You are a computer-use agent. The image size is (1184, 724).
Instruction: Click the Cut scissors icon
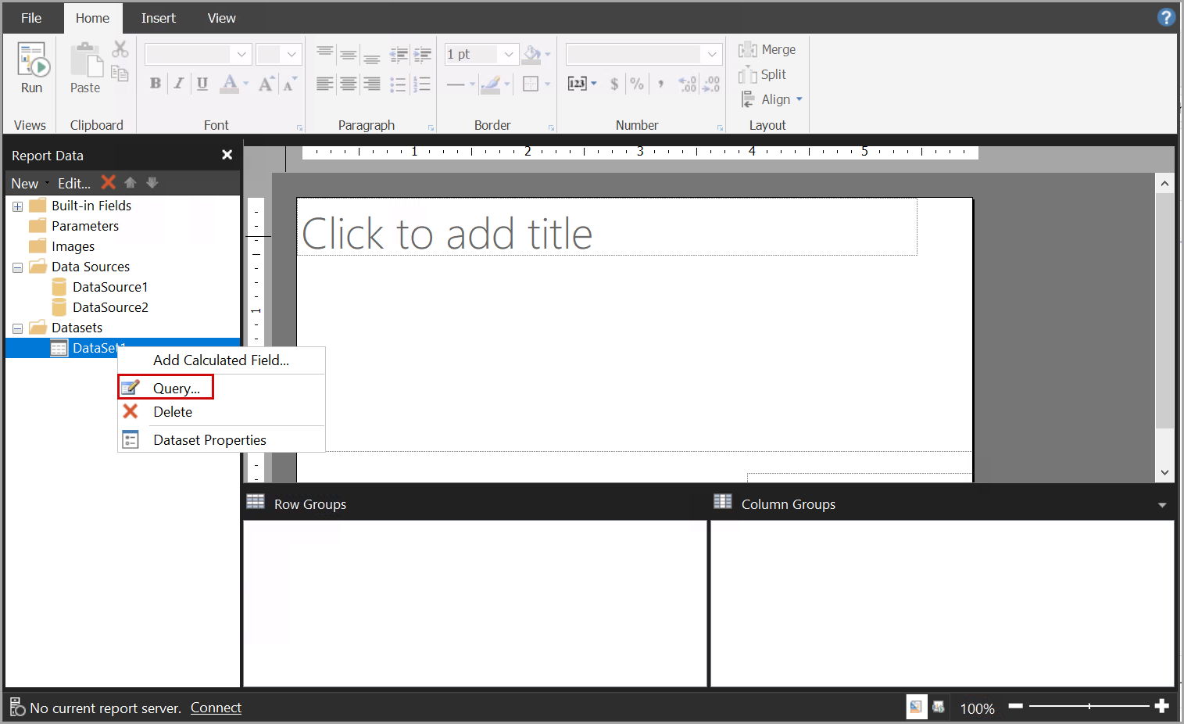point(120,49)
